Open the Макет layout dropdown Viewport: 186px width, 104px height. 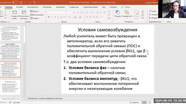click(x=35, y=11)
